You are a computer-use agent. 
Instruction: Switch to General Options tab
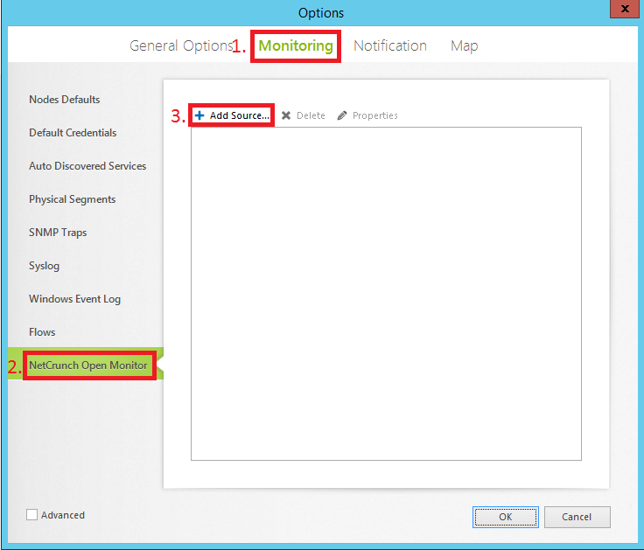(x=181, y=45)
